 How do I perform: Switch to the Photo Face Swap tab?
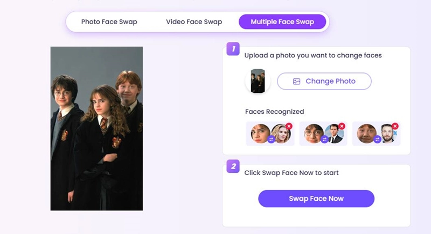coord(109,22)
